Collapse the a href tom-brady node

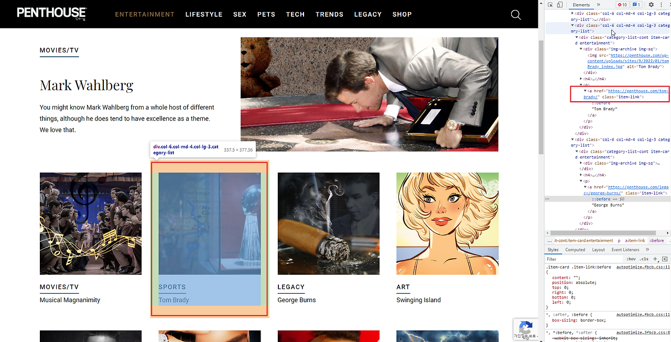tap(585, 91)
